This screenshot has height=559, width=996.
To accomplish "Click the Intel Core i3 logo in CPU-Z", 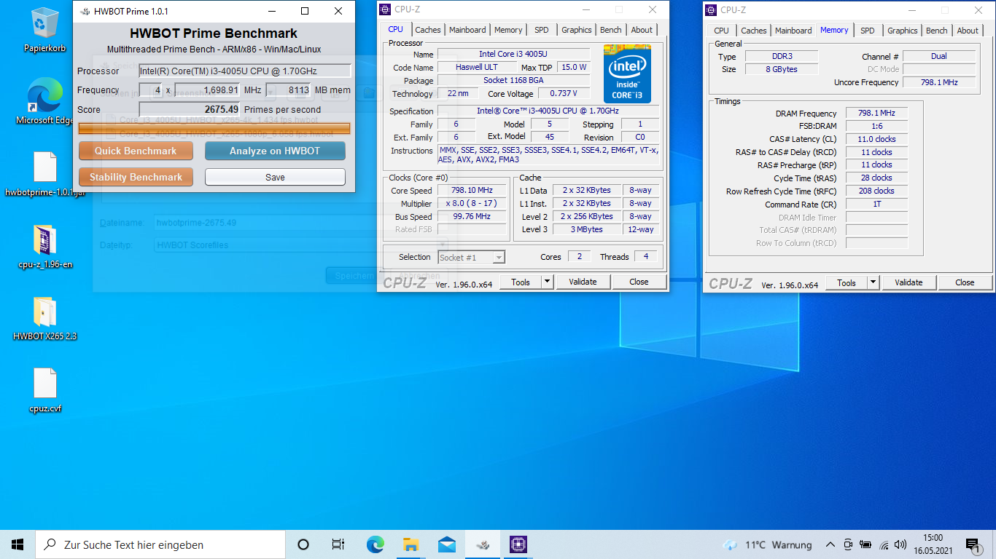I will point(627,74).
